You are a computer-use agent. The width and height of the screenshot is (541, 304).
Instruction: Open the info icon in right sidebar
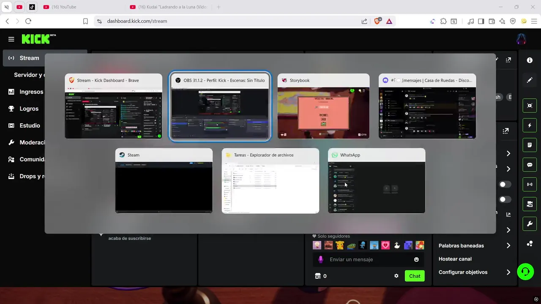(530, 60)
